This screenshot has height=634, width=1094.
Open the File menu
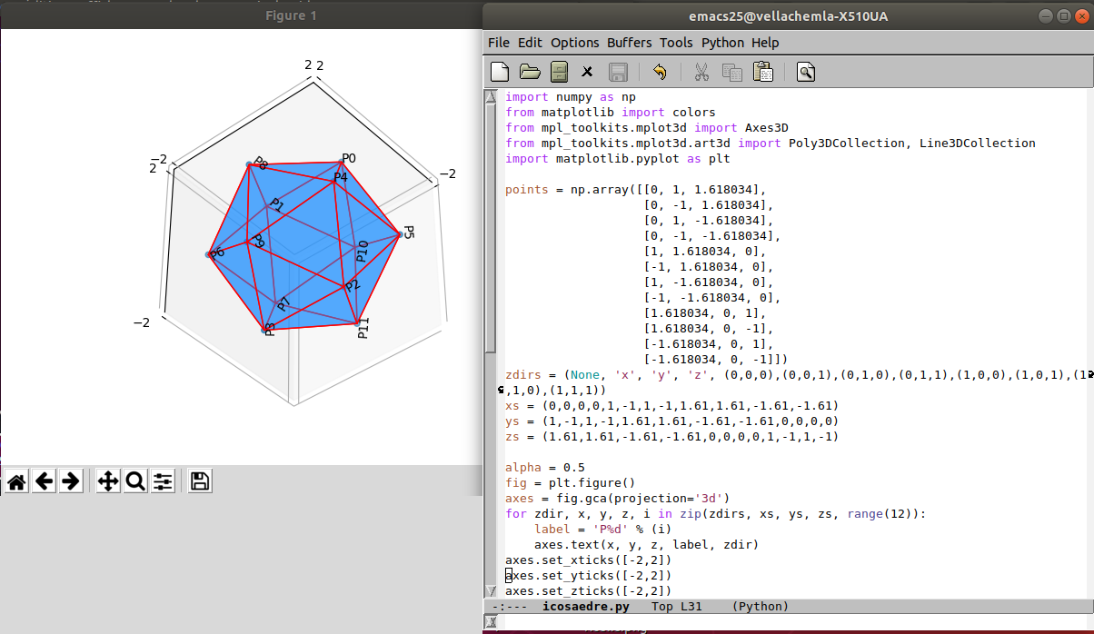(499, 43)
